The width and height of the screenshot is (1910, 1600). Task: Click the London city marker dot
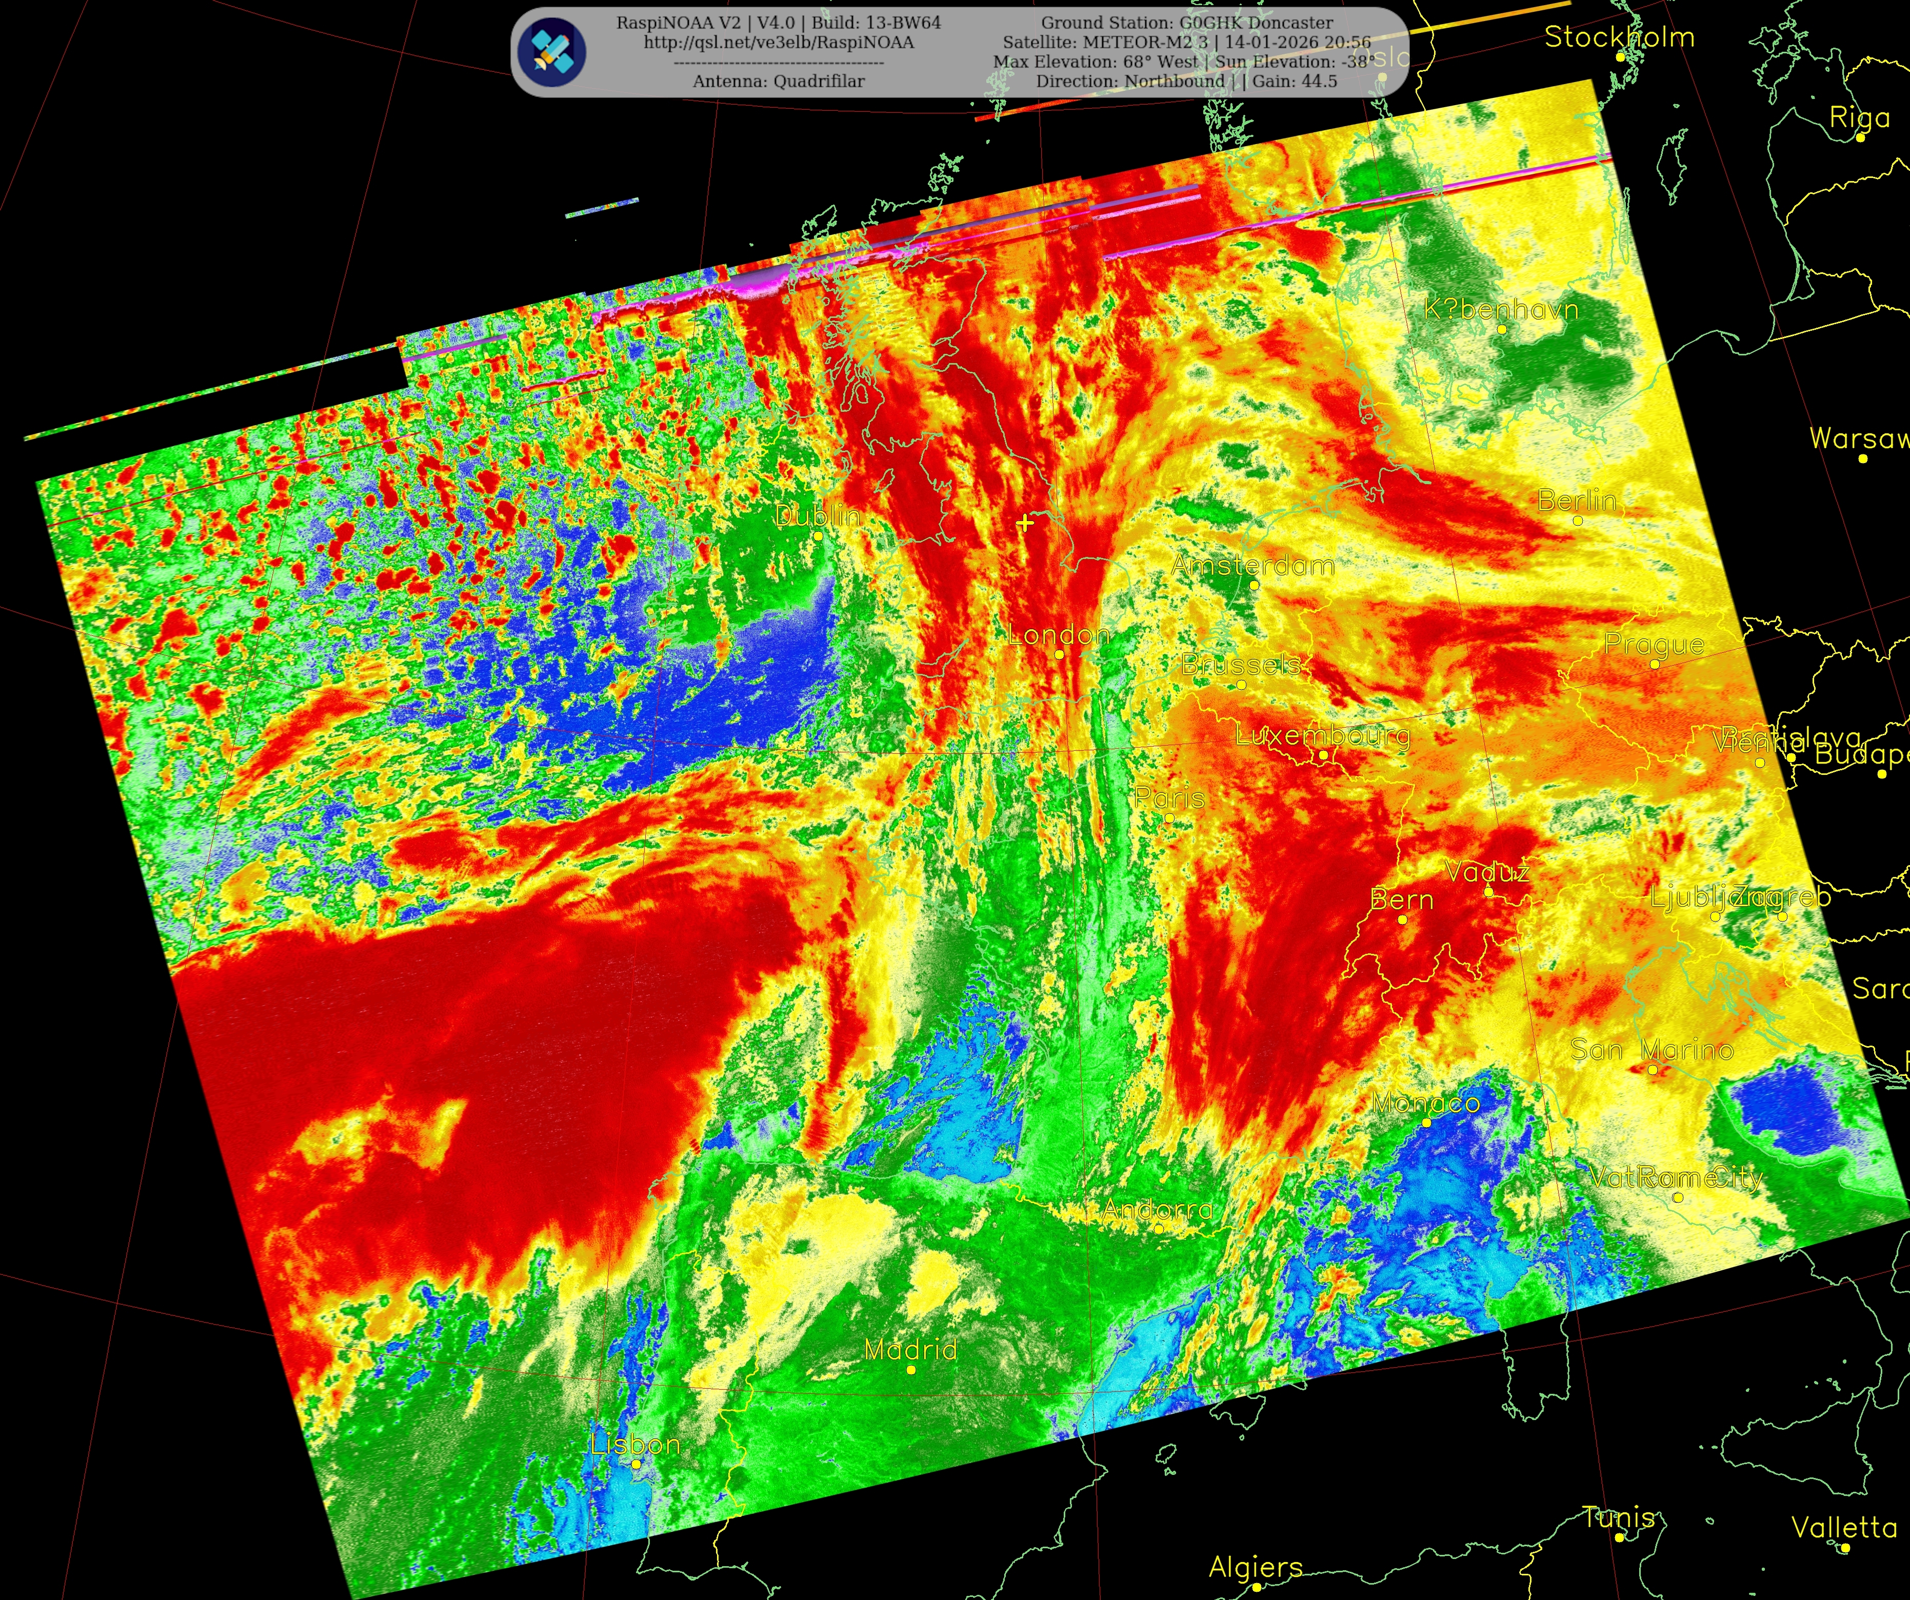tap(1059, 654)
